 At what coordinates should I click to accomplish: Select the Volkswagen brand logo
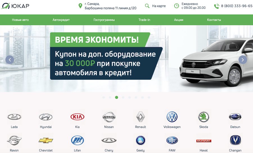coord(172,117)
